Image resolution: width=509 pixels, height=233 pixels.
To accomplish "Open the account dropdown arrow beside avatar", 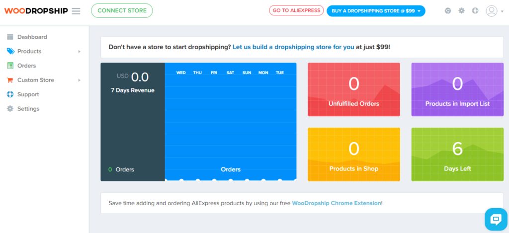I will [502, 11].
